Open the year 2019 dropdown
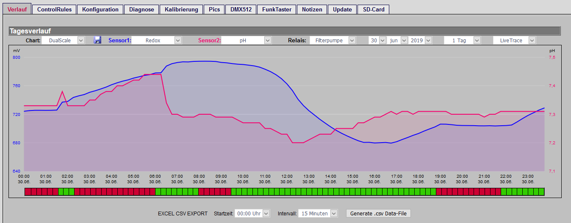 421,40
